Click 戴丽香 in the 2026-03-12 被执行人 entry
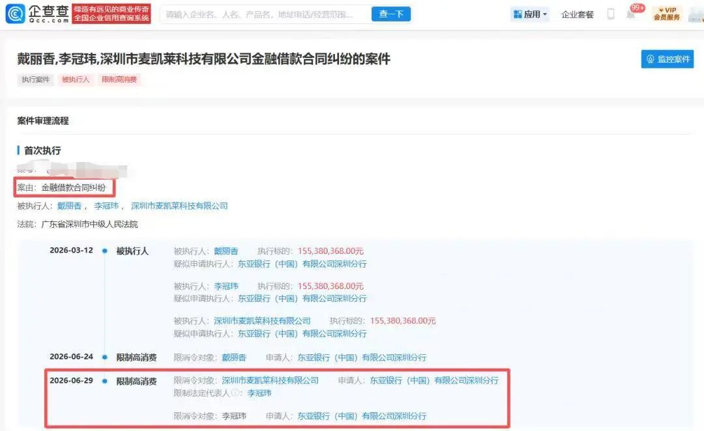 226,251
